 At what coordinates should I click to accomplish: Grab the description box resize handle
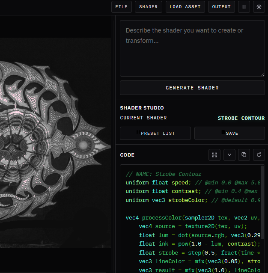pyautogui.click(x=263, y=74)
